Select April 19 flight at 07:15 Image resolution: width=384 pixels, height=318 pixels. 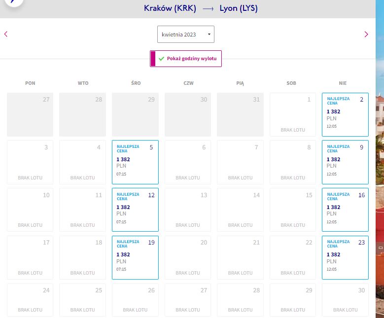coord(135,257)
